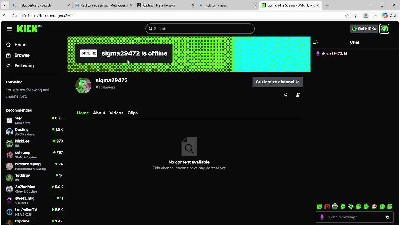Open the Clips channel tab
400x225 pixels.
(132, 113)
